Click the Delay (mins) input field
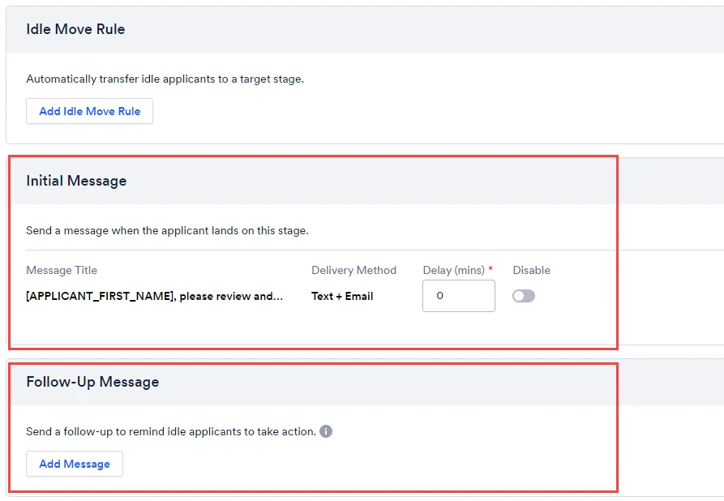This screenshot has width=724, height=501. point(459,296)
